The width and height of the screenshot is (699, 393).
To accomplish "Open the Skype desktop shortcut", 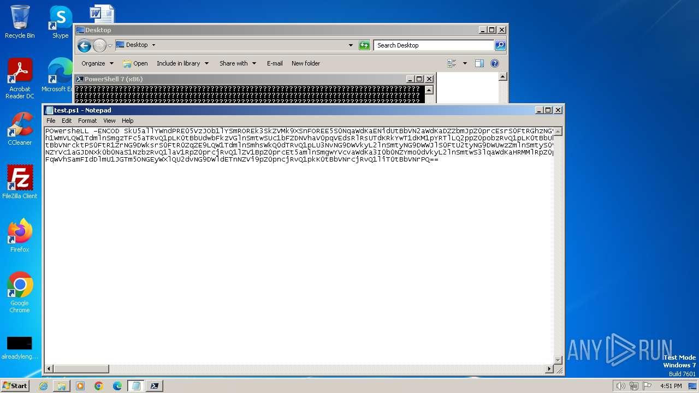I will [60, 22].
